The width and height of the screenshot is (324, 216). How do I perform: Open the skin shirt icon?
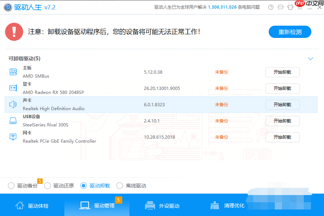coord(290,8)
